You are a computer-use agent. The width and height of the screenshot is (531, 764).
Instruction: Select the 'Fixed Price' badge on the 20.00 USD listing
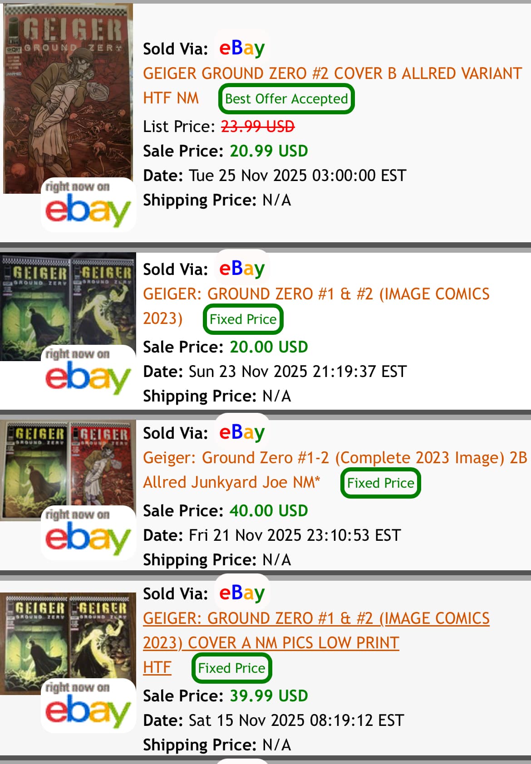[243, 319]
